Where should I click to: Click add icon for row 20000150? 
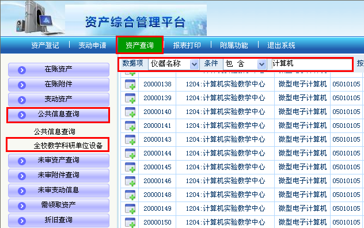click(130, 222)
